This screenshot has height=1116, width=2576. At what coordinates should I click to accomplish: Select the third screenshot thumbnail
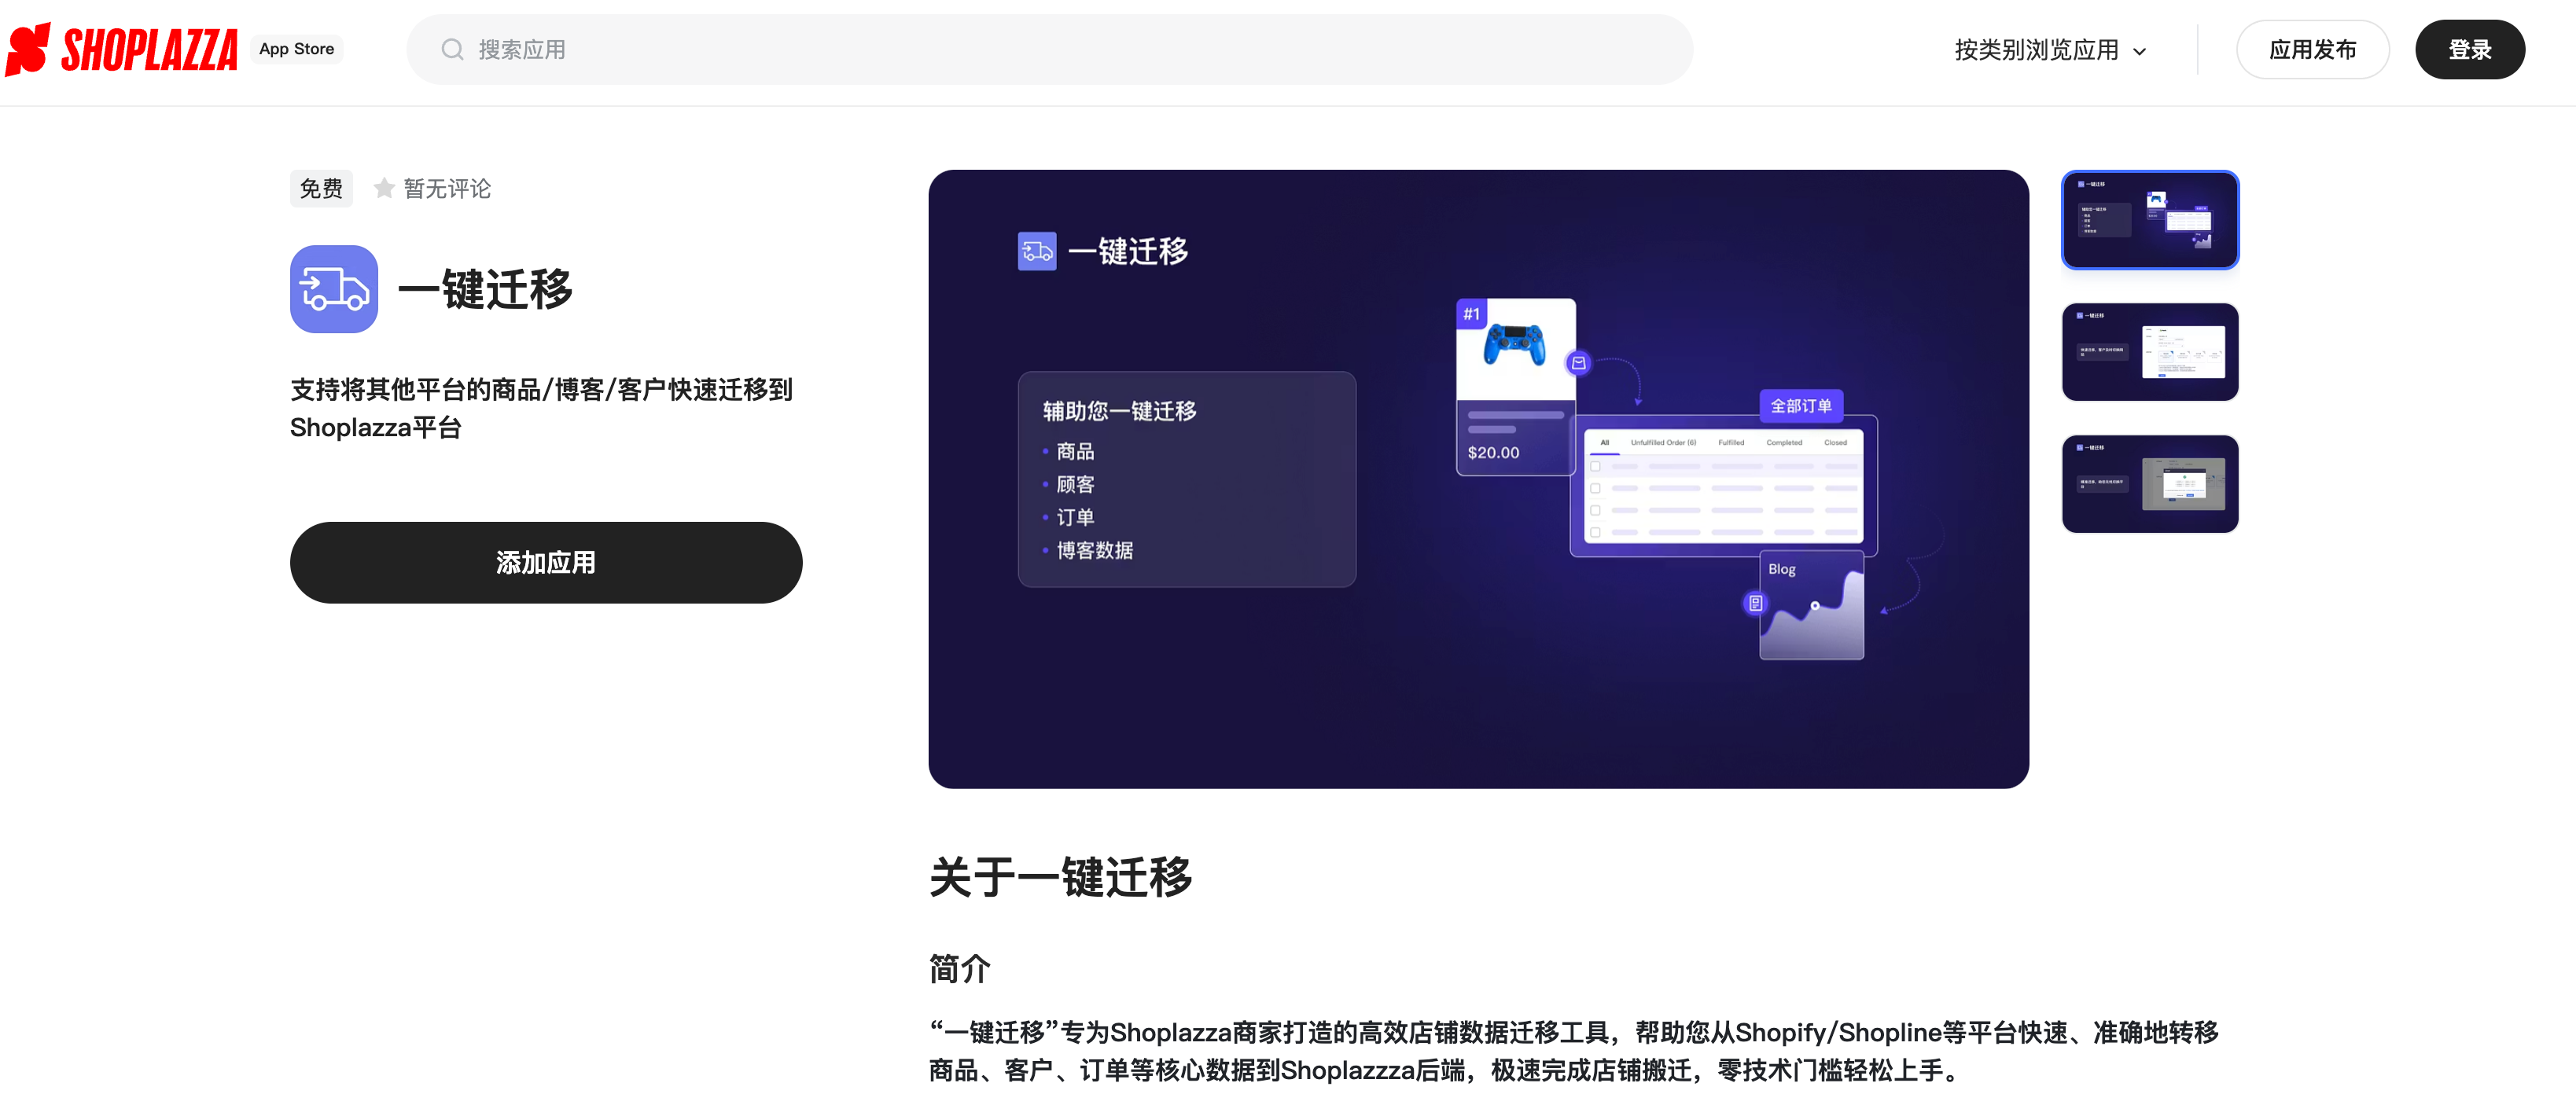click(x=2150, y=483)
